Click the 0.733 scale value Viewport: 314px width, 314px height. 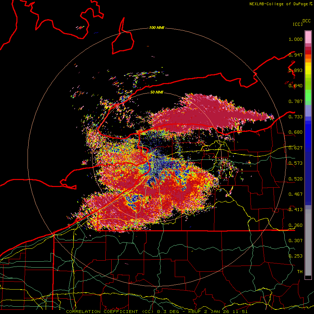[x=296, y=117]
